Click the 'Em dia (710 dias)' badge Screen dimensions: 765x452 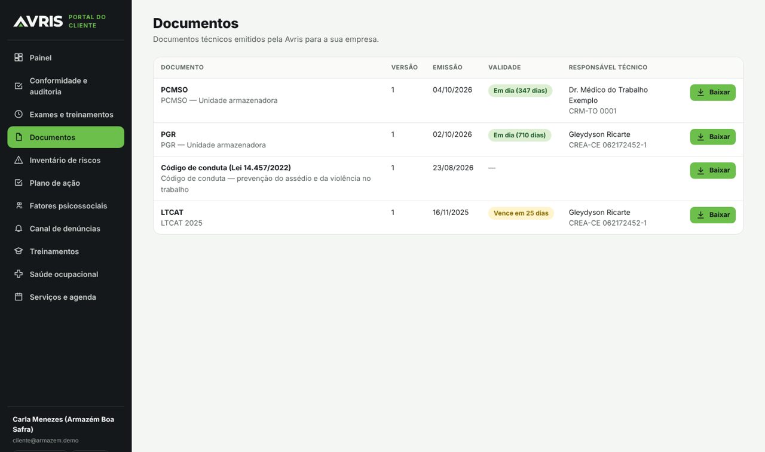pyautogui.click(x=519, y=135)
